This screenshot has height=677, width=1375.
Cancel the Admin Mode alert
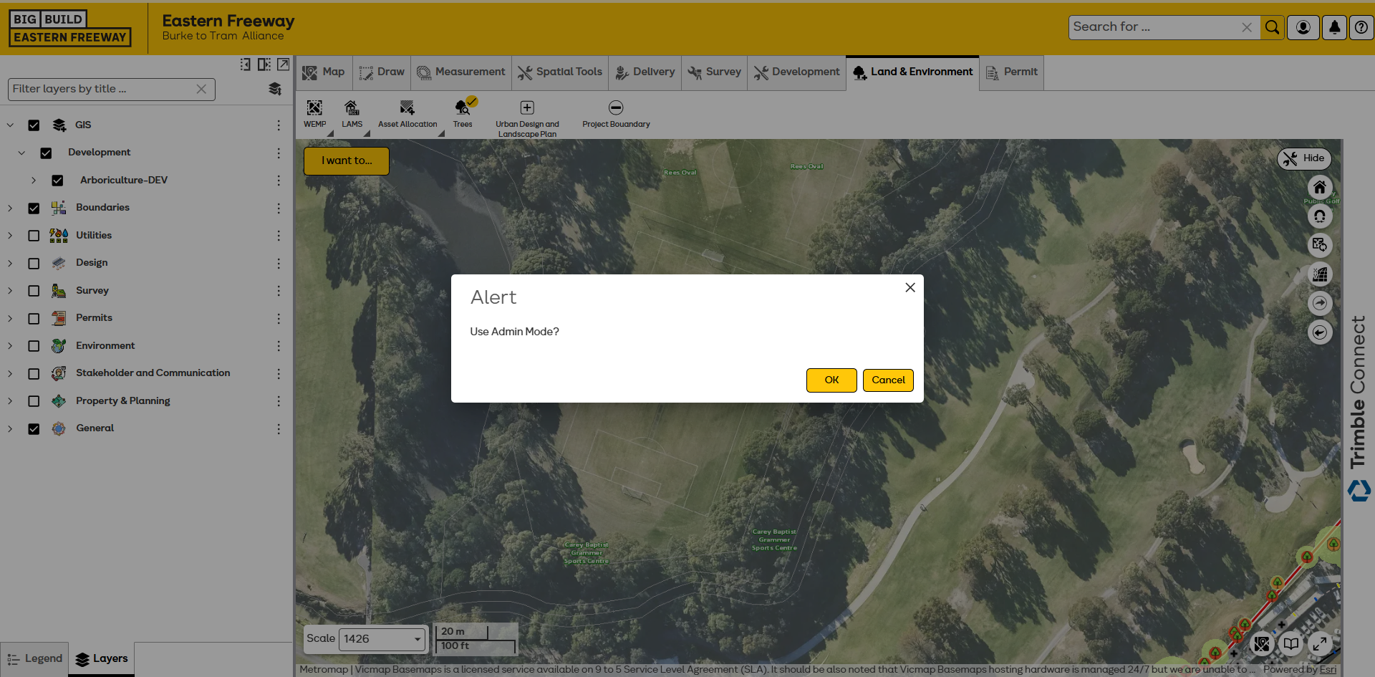click(x=888, y=380)
